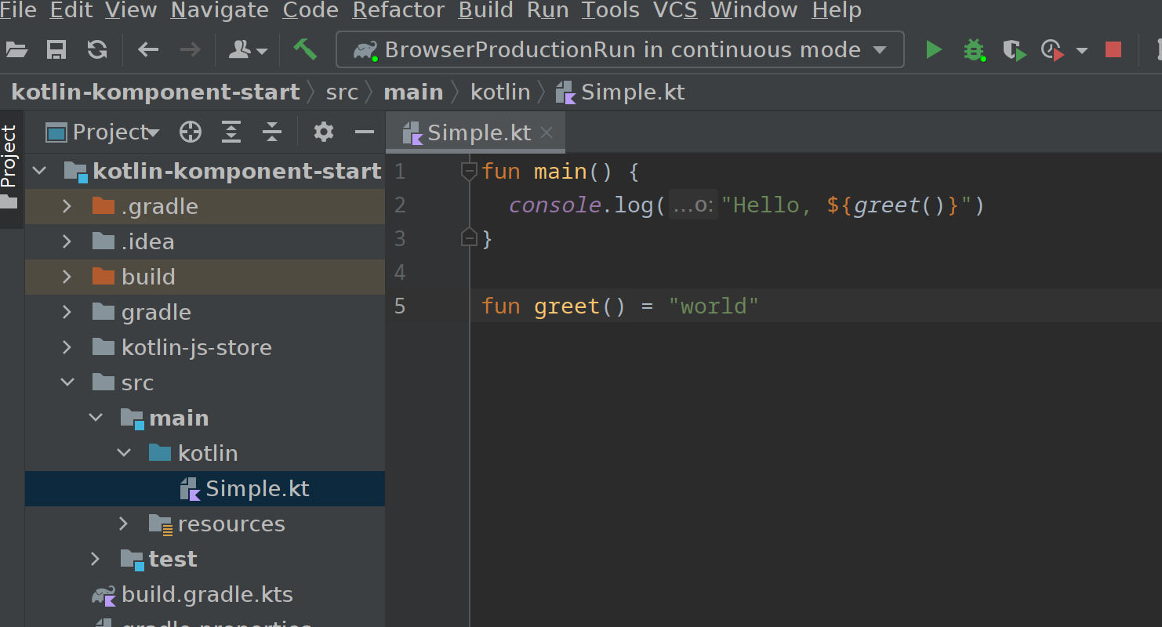The image size is (1162, 627).
Task: Collapse the src folder
Action: point(67,382)
